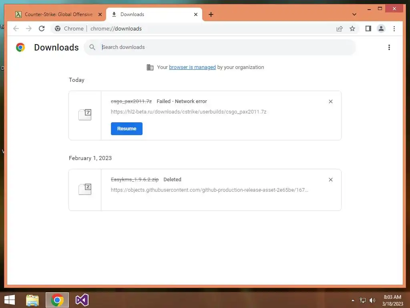
Task: Click the Chrome logo beside Downloads
Action: (x=20, y=47)
